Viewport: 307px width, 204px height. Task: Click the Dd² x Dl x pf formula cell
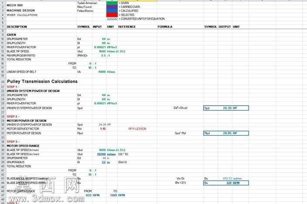(x=181, y=108)
